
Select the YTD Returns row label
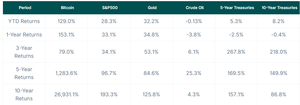point(24,21)
